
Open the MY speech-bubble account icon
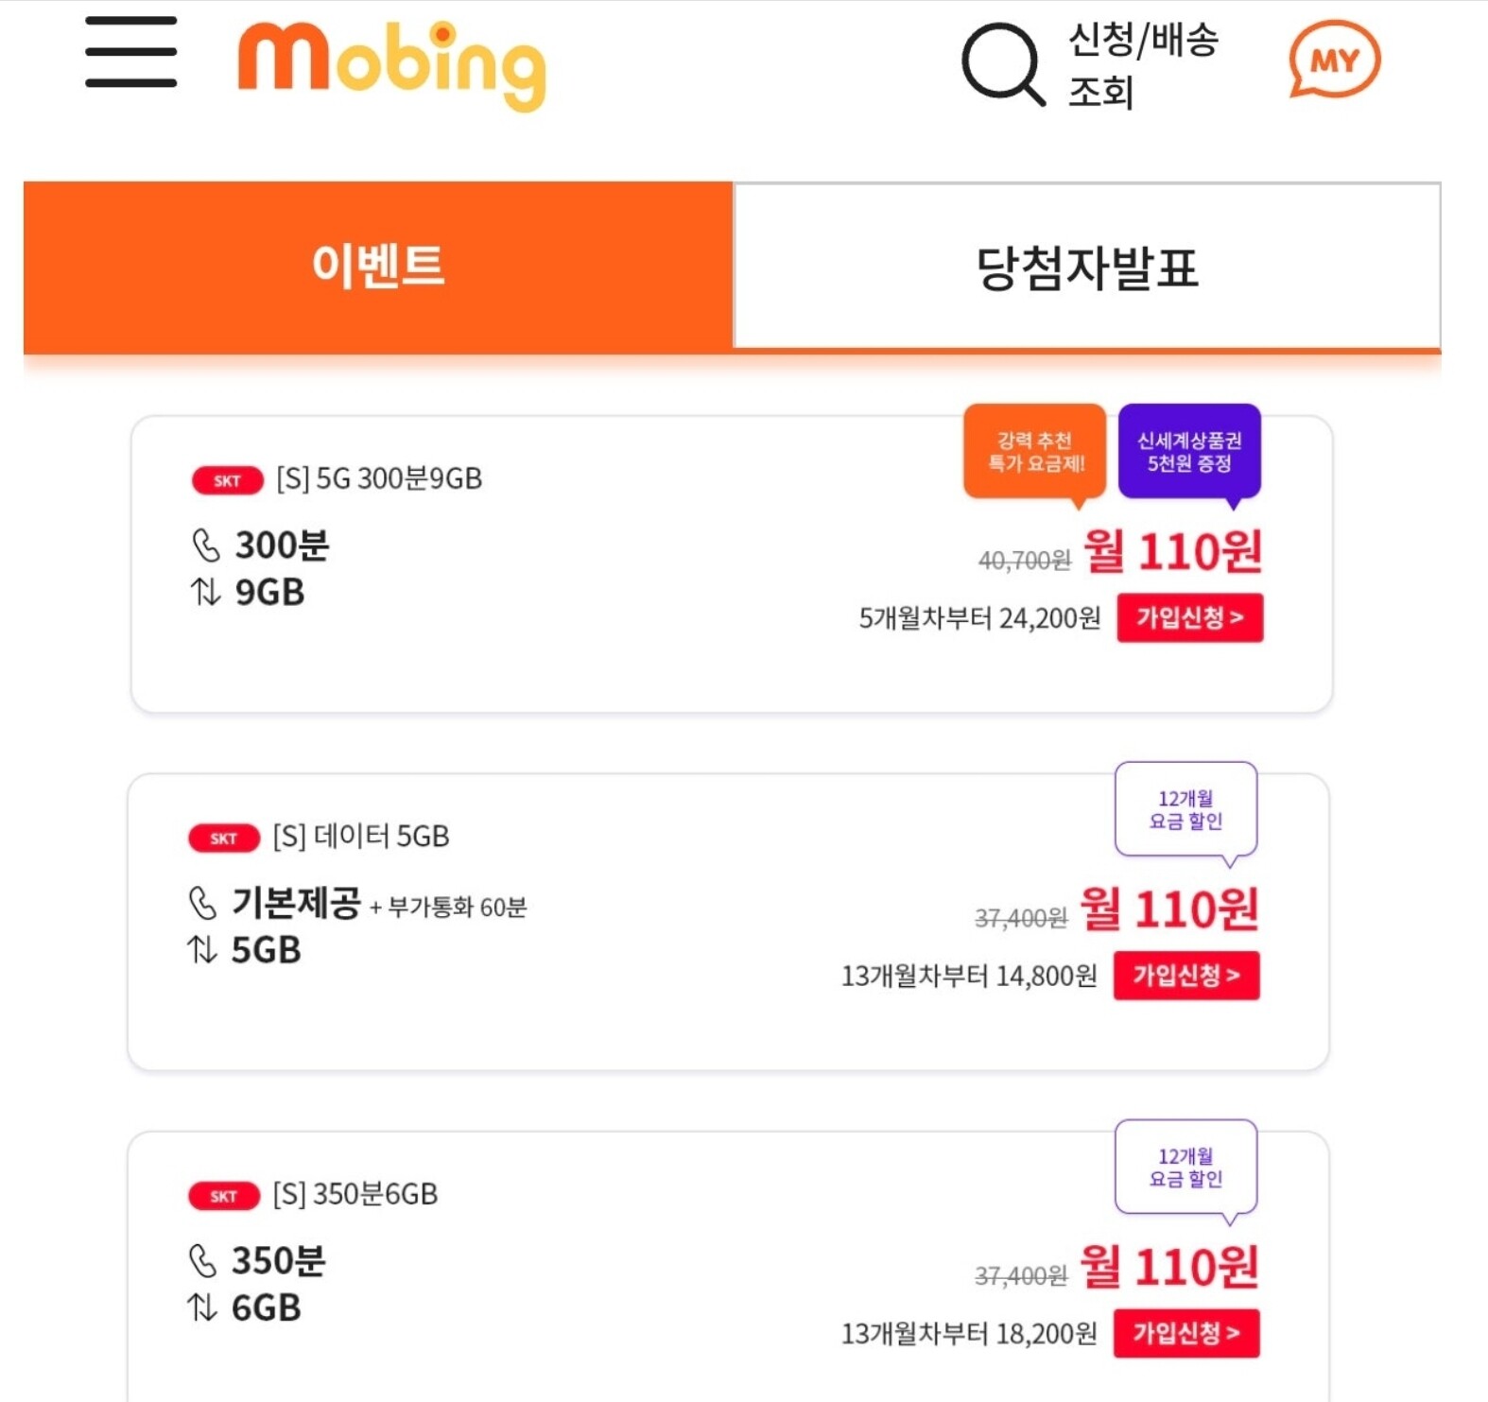[x=1335, y=61]
